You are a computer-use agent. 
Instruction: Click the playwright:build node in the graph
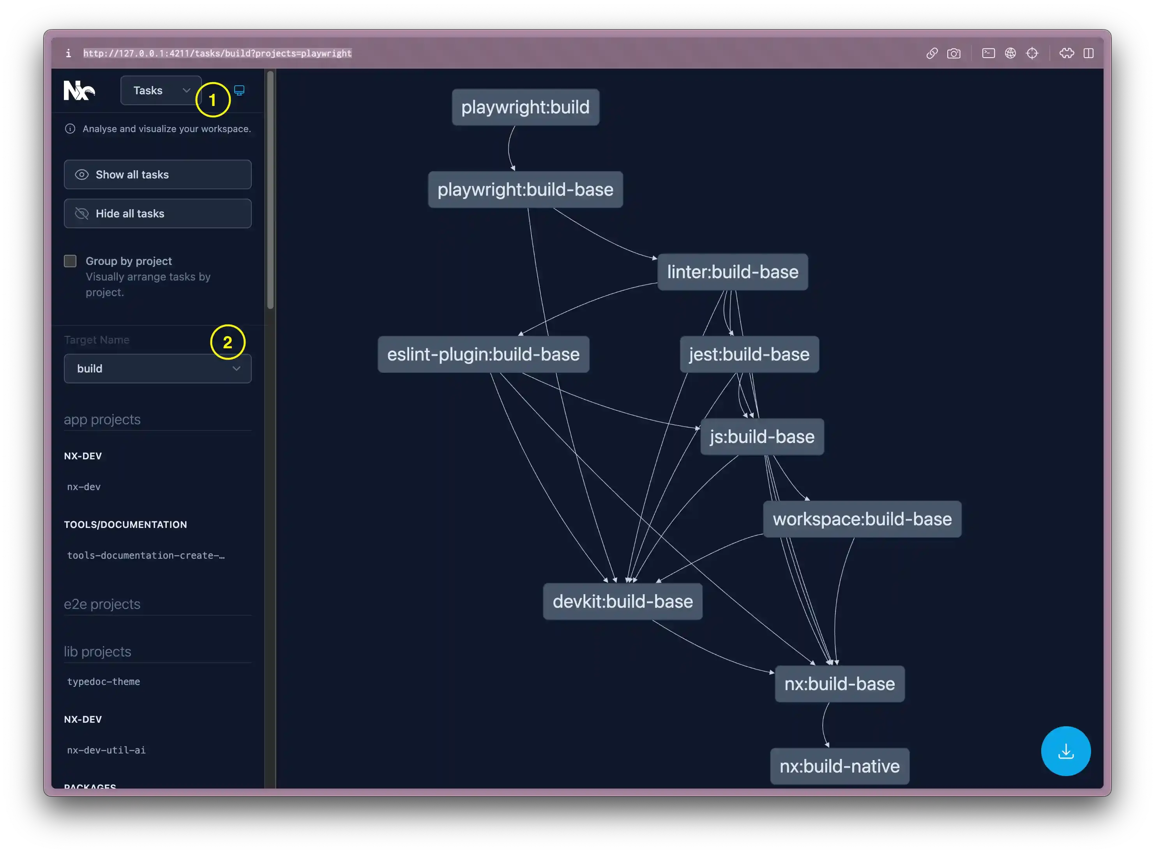(525, 107)
